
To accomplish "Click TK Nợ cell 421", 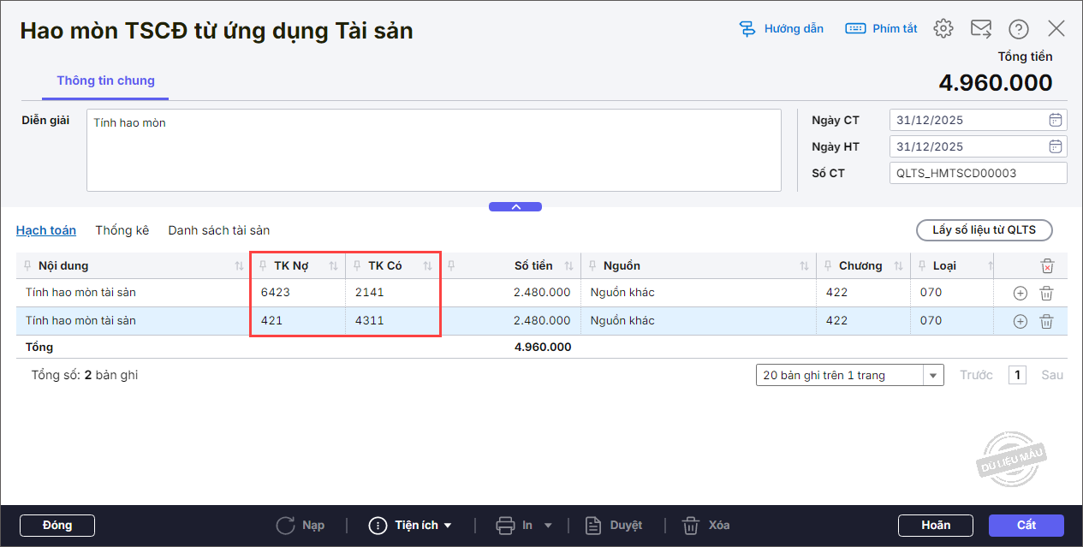I will pos(298,321).
